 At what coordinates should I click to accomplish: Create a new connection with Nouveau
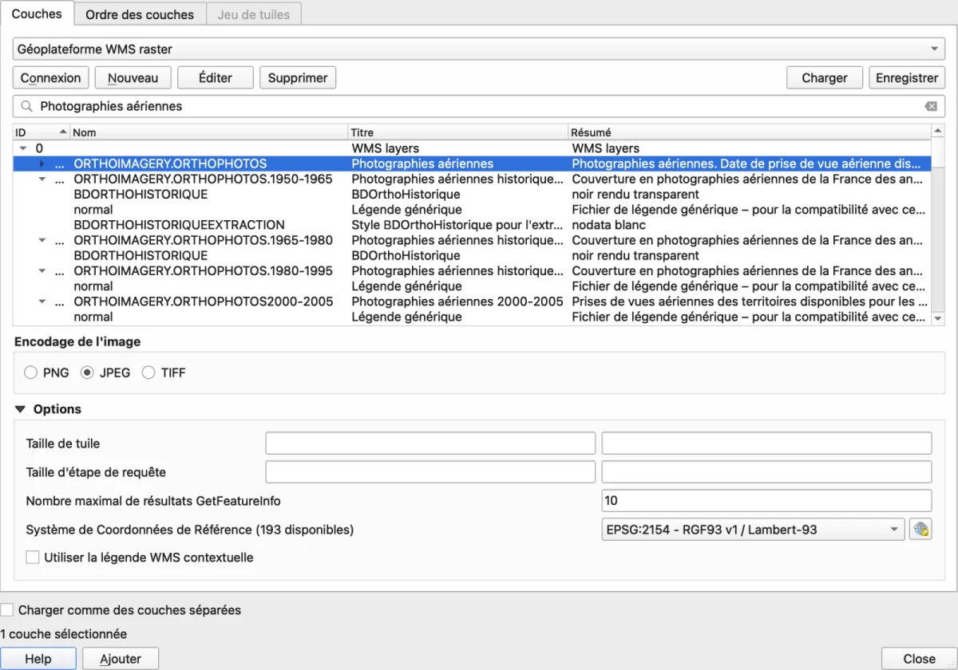click(x=133, y=77)
